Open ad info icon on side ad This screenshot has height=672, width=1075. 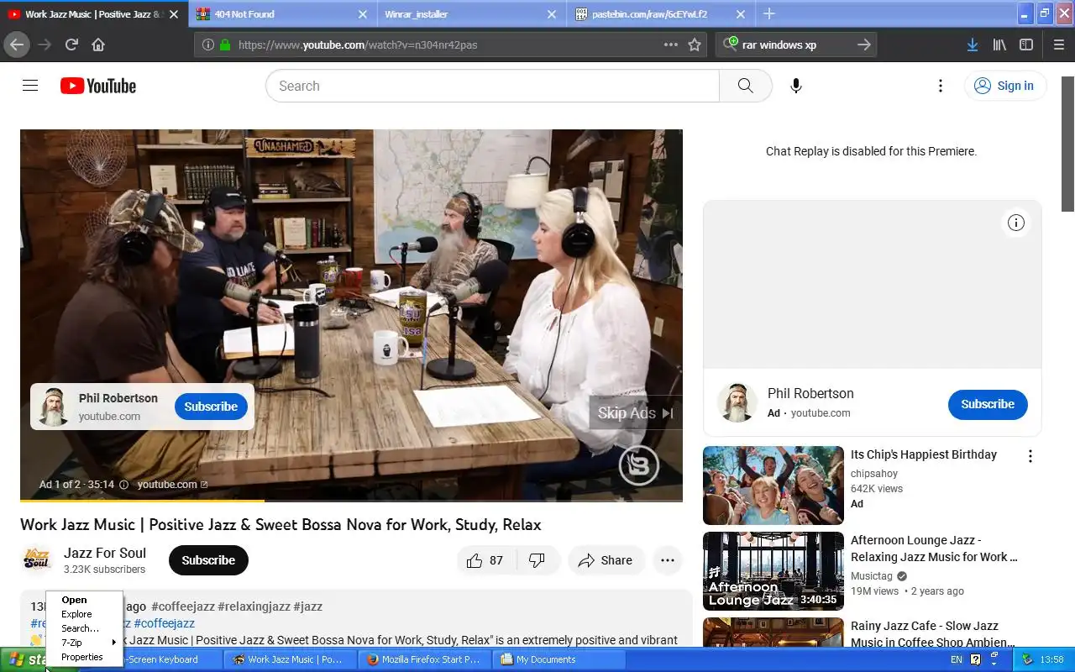pyautogui.click(x=1016, y=223)
